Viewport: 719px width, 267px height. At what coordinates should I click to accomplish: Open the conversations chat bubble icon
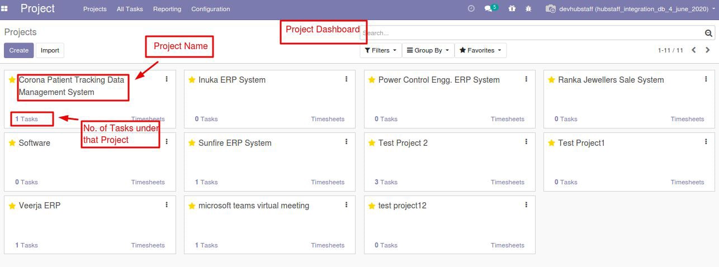[488, 9]
